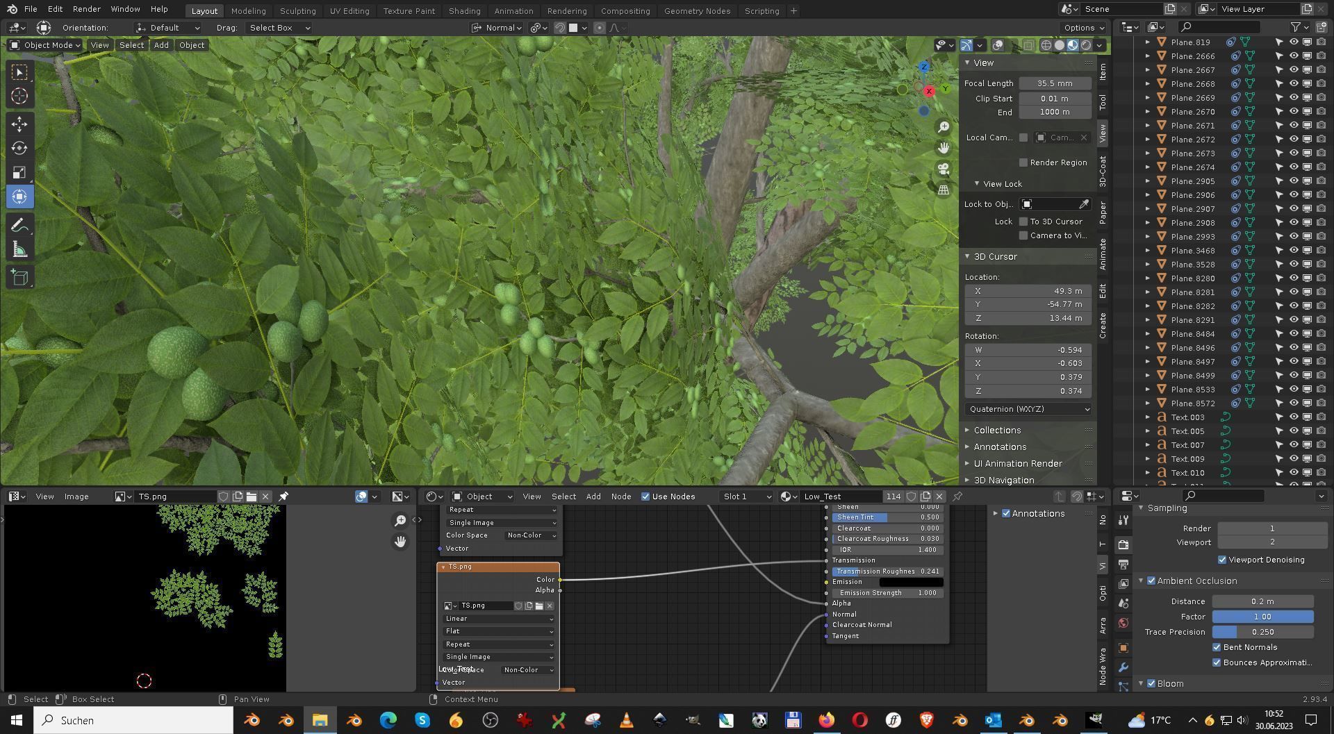
Task: Open the Render menu
Action: (86, 9)
